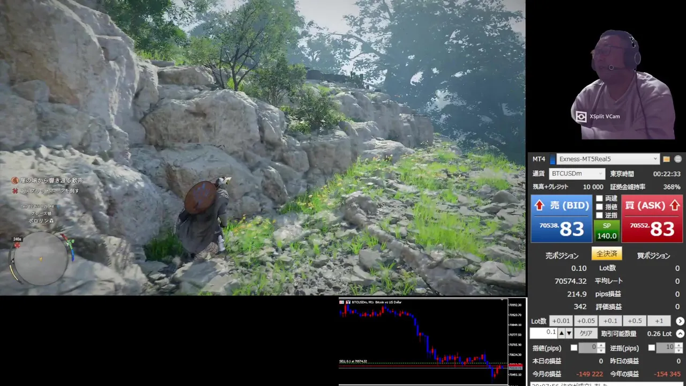Increase lot size with up arrow
The image size is (686, 386).
[x=561, y=333]
